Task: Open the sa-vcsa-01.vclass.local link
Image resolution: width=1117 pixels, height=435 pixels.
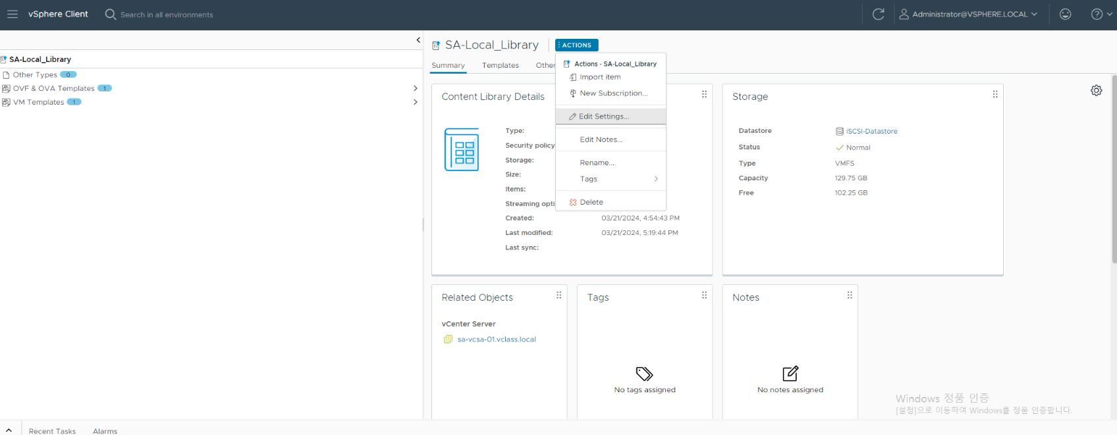Action: [x=497, y=340]
